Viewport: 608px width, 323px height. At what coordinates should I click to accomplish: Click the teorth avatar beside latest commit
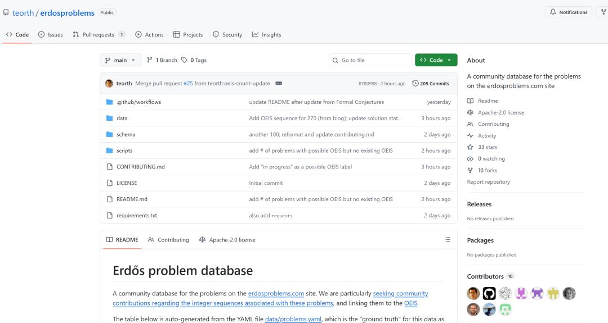pos(109,84)
